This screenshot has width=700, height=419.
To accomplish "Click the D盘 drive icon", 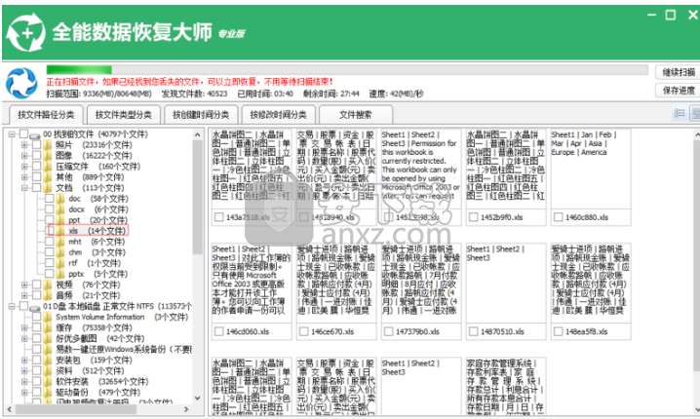I will pyautogui.click(x=35, y=307).
